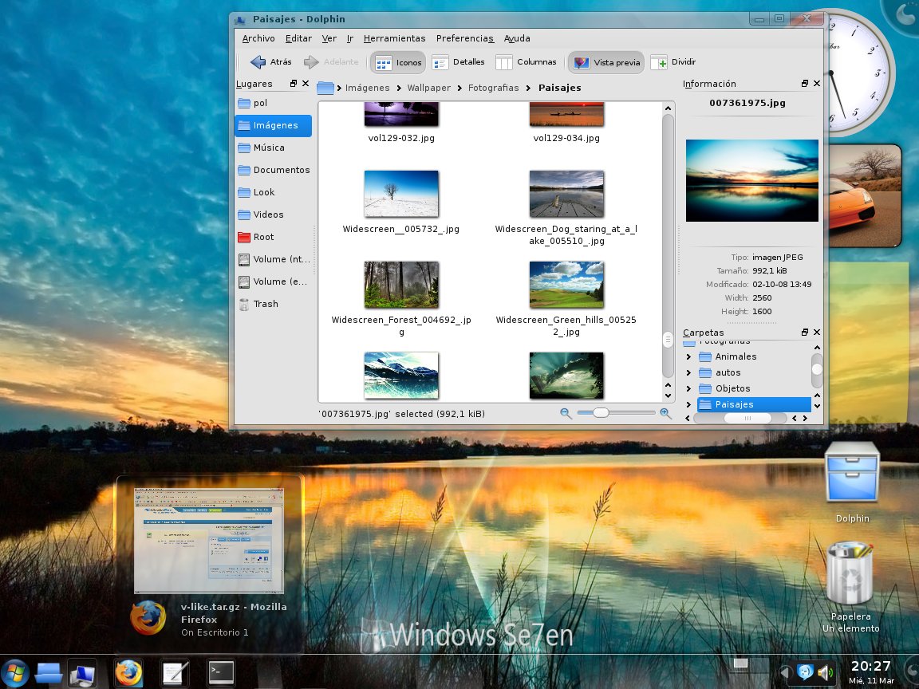Select the Widescreen_Forest_004692_.jpg image
This screenshot has height=689, width=919.
(x=401, y=285)
